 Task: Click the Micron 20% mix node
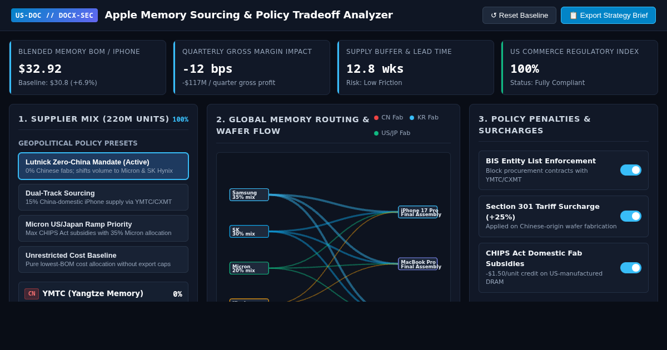pos(249,268)
